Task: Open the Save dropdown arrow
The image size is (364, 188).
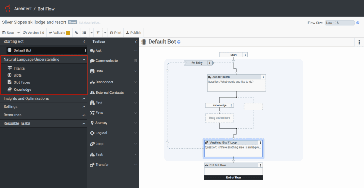Action: [18, 33]
